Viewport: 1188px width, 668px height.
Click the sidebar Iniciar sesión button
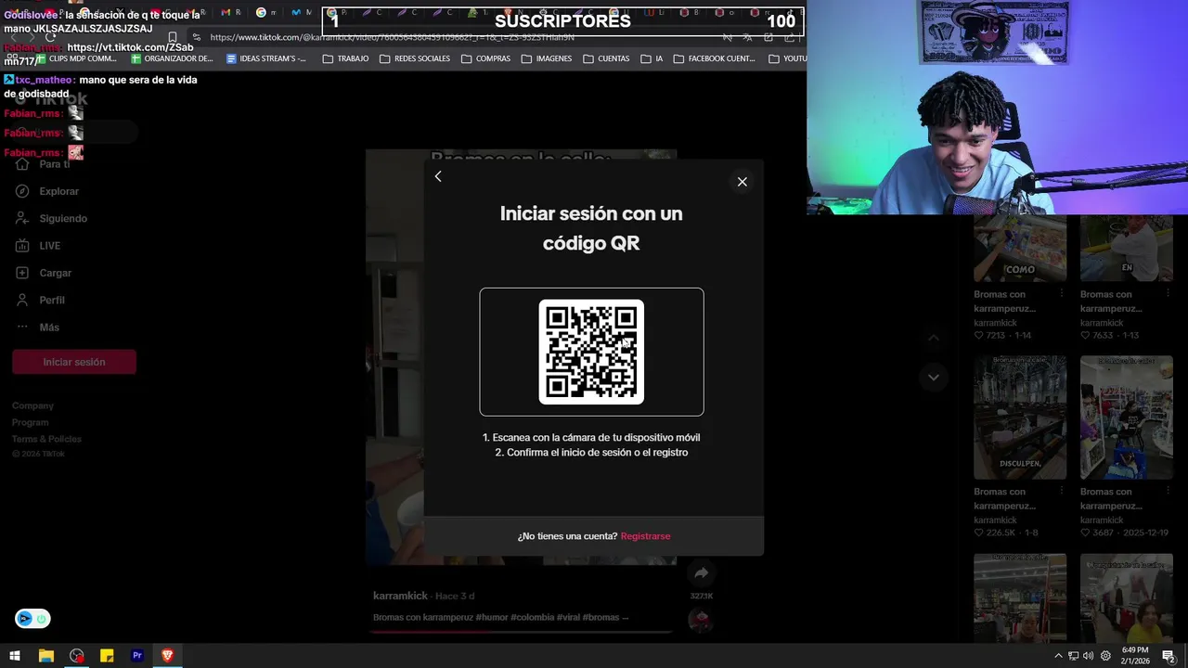(74, 362)
